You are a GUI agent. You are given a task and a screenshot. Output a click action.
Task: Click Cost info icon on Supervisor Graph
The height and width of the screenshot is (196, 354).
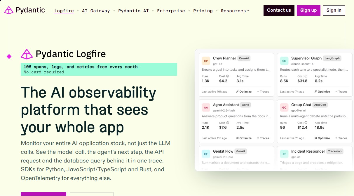(306, 76)
